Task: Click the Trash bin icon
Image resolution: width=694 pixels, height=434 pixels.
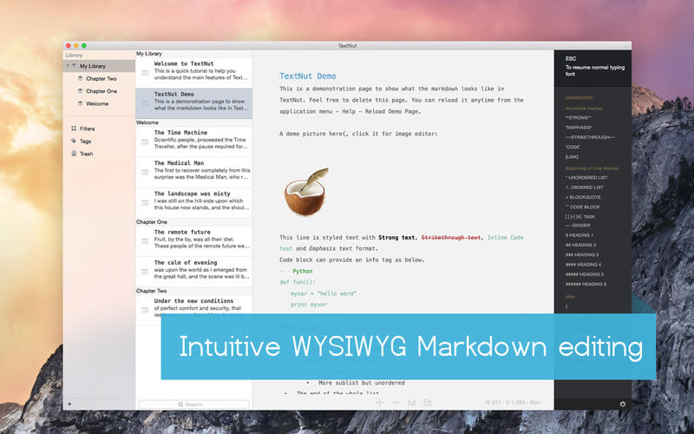Action: (74, 154)
